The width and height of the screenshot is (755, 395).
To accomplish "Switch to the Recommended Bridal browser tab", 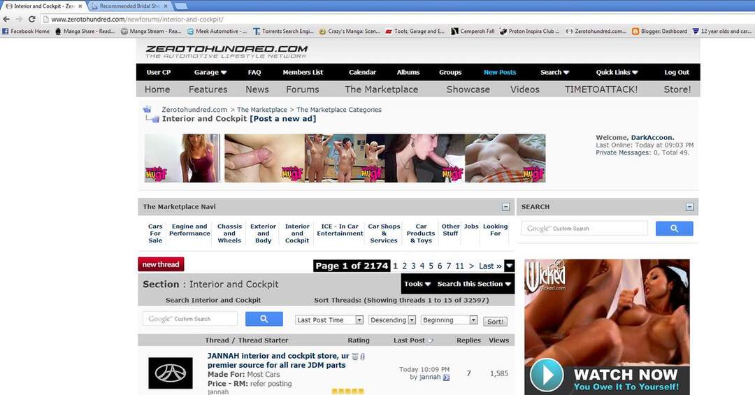I will (129, 6).
